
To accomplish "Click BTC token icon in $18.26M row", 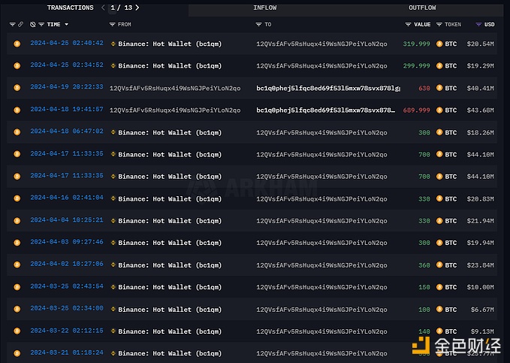I will point(439,132).
